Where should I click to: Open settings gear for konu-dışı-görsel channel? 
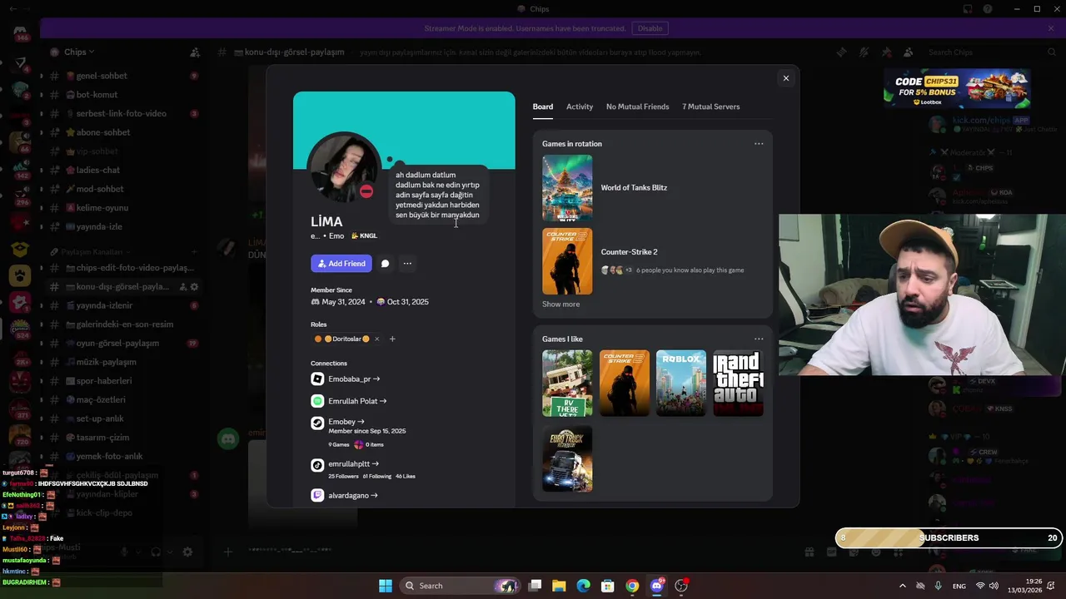click(x=195, y=287)
